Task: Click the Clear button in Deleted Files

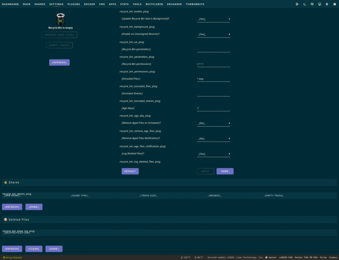Action: pyautogui.click(x=34, y=249)
